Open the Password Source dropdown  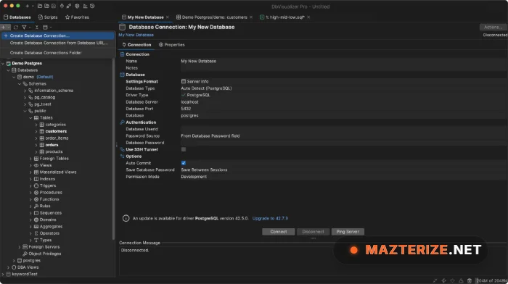(344, 136)
